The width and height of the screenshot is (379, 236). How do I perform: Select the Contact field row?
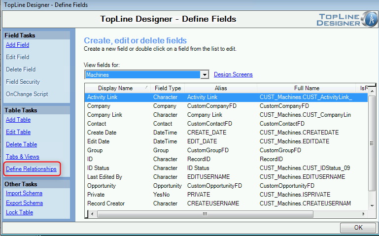[226, 124]
